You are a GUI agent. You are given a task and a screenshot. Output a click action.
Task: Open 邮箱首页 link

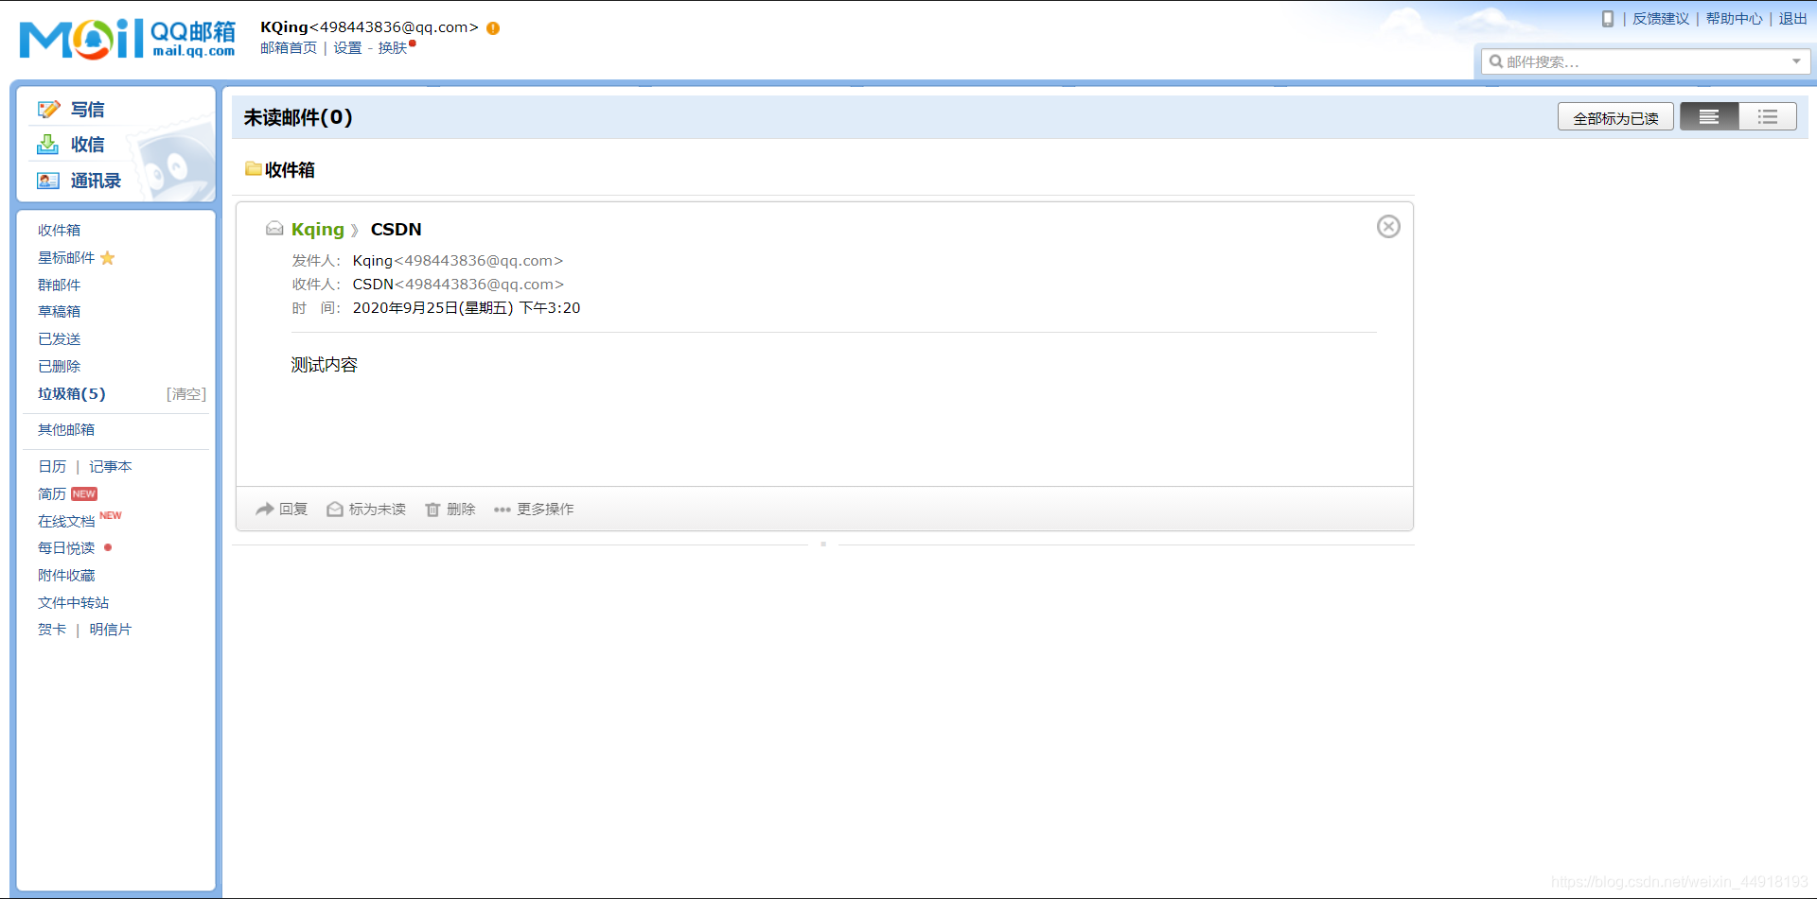point(289,48)
